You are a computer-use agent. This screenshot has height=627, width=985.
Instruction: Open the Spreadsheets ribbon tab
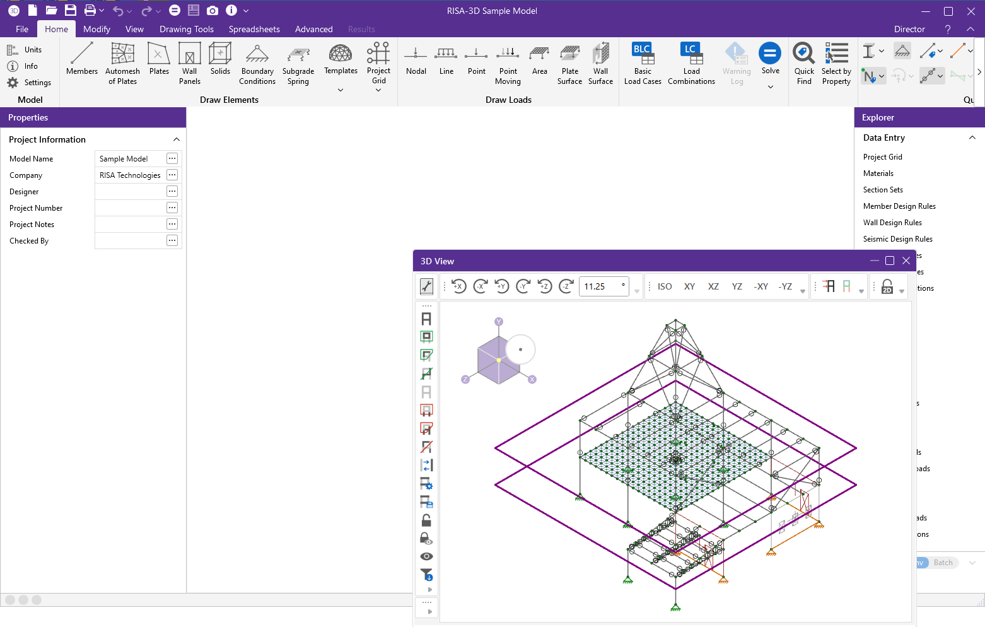[254, 29]
